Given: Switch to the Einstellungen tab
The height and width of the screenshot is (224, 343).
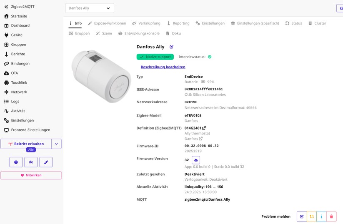Looking at the screenshot, I should [x=210, y=23].
